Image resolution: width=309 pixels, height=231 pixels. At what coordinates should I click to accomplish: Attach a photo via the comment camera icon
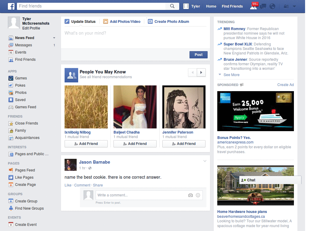click(x=190, y=195)
